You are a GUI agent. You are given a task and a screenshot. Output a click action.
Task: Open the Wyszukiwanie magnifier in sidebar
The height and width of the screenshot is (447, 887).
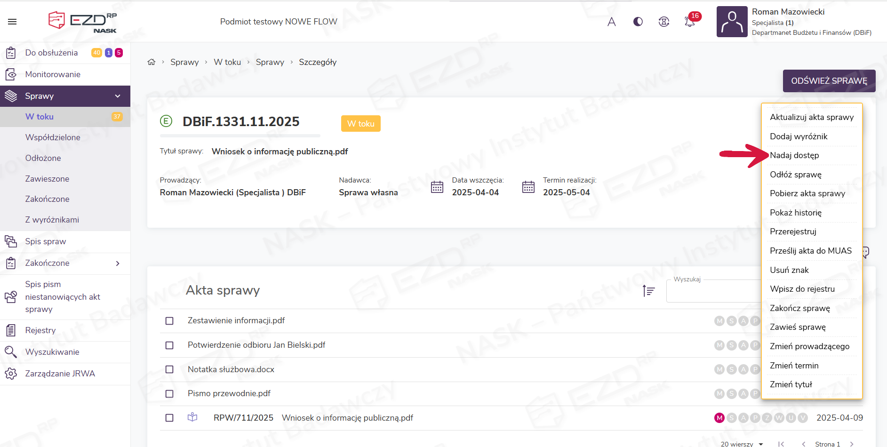pyautogui.click(x=11, y=352)
